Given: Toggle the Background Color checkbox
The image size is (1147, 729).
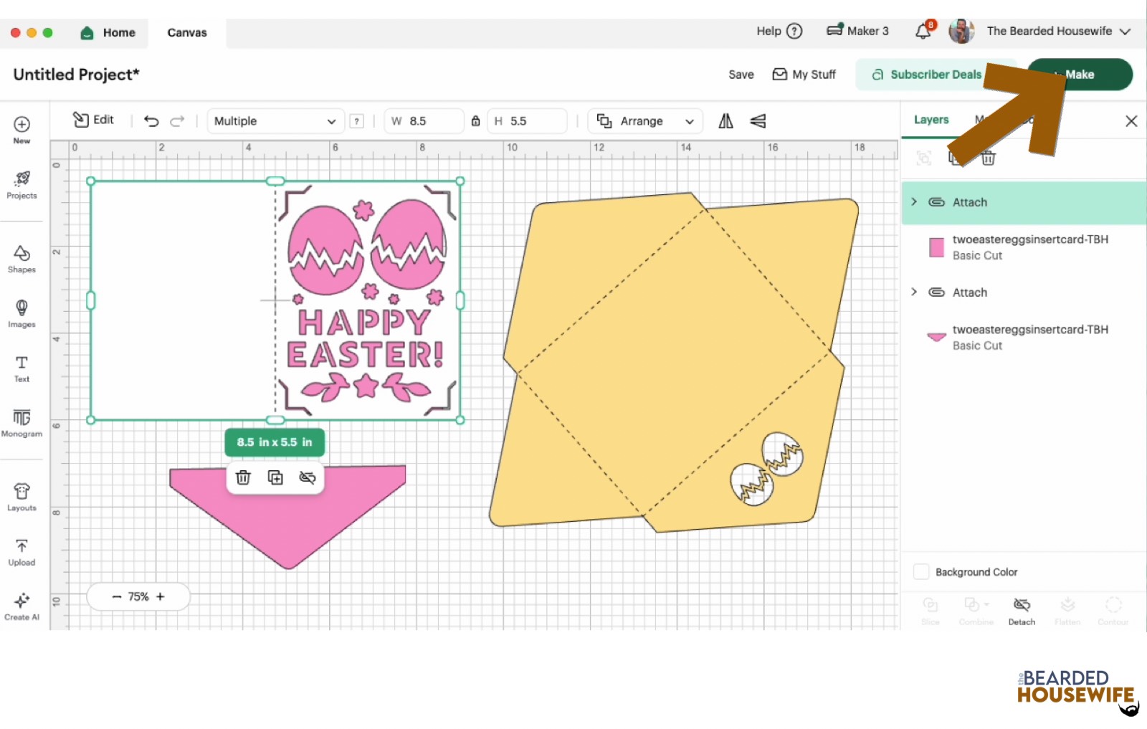Looking at the screenshot, I should pyautogui.click(x=921, y=572).
